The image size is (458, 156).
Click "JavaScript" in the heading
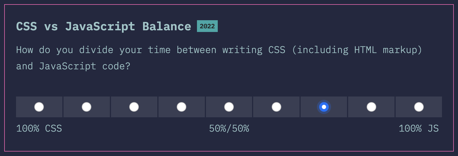point(100,26)
